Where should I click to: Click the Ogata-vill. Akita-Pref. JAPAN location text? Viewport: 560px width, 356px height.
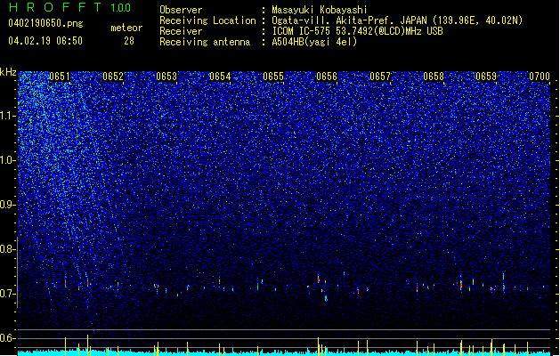point(397,20)
